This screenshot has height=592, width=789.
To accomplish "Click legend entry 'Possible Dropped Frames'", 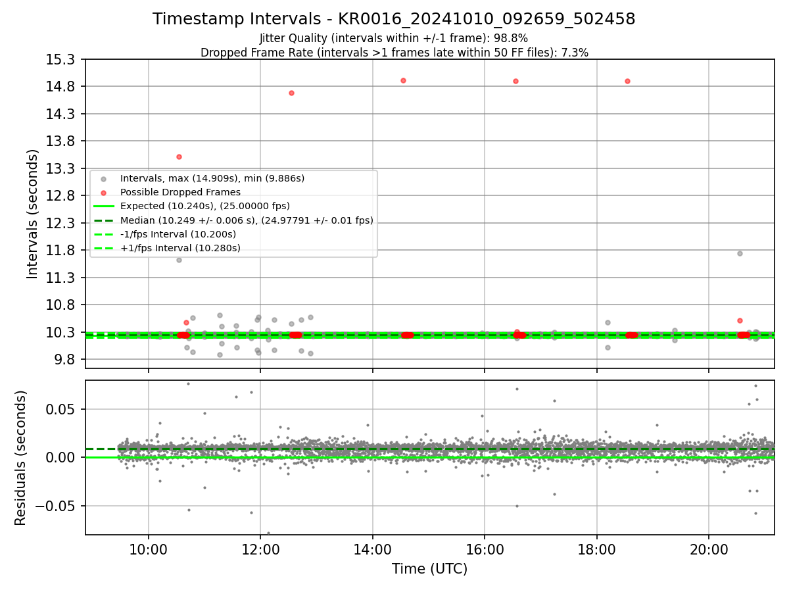I will pos(180,192).
